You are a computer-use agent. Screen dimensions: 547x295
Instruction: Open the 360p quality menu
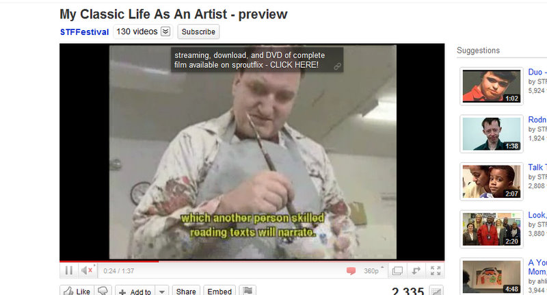(x=373, y=271)
